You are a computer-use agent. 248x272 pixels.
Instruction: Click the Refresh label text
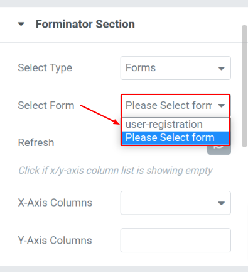pos(36,142)
